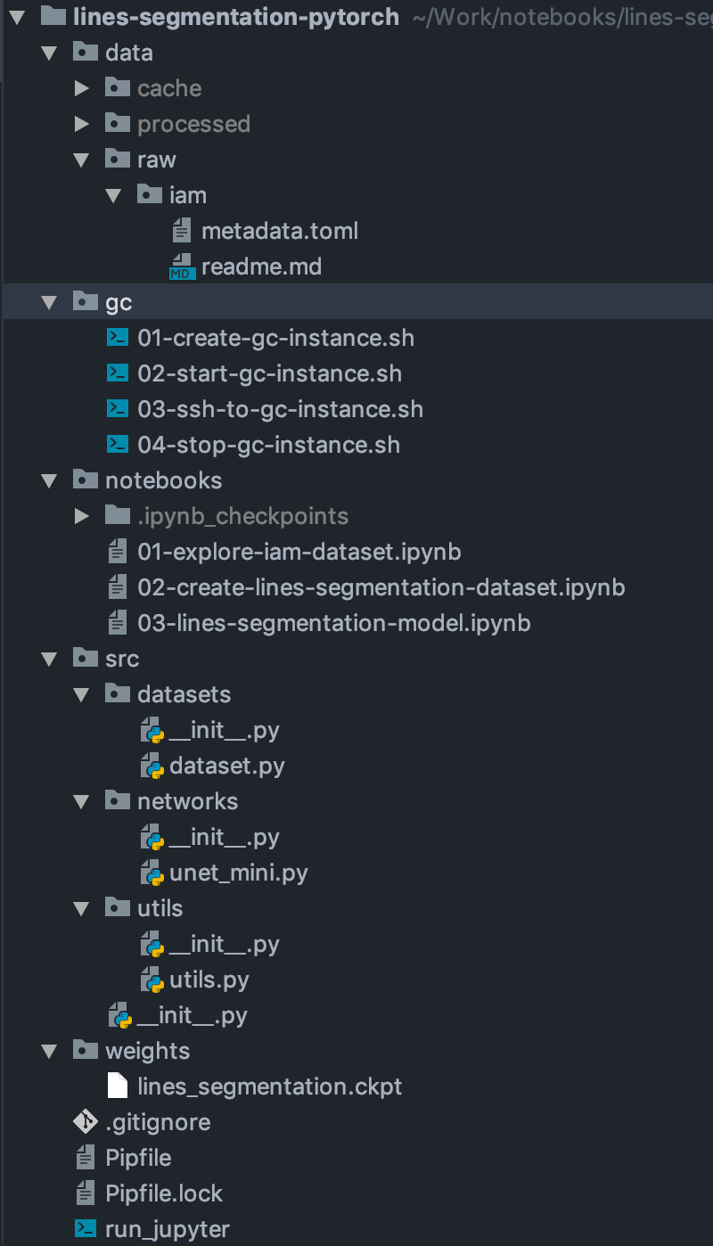Select 03-lines-segmentation-model.ipynb in the tree

coord(334,623)
